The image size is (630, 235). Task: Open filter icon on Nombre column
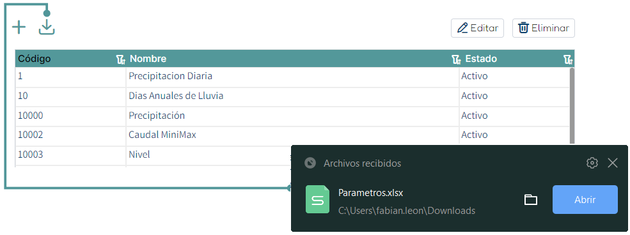point(456,59)
